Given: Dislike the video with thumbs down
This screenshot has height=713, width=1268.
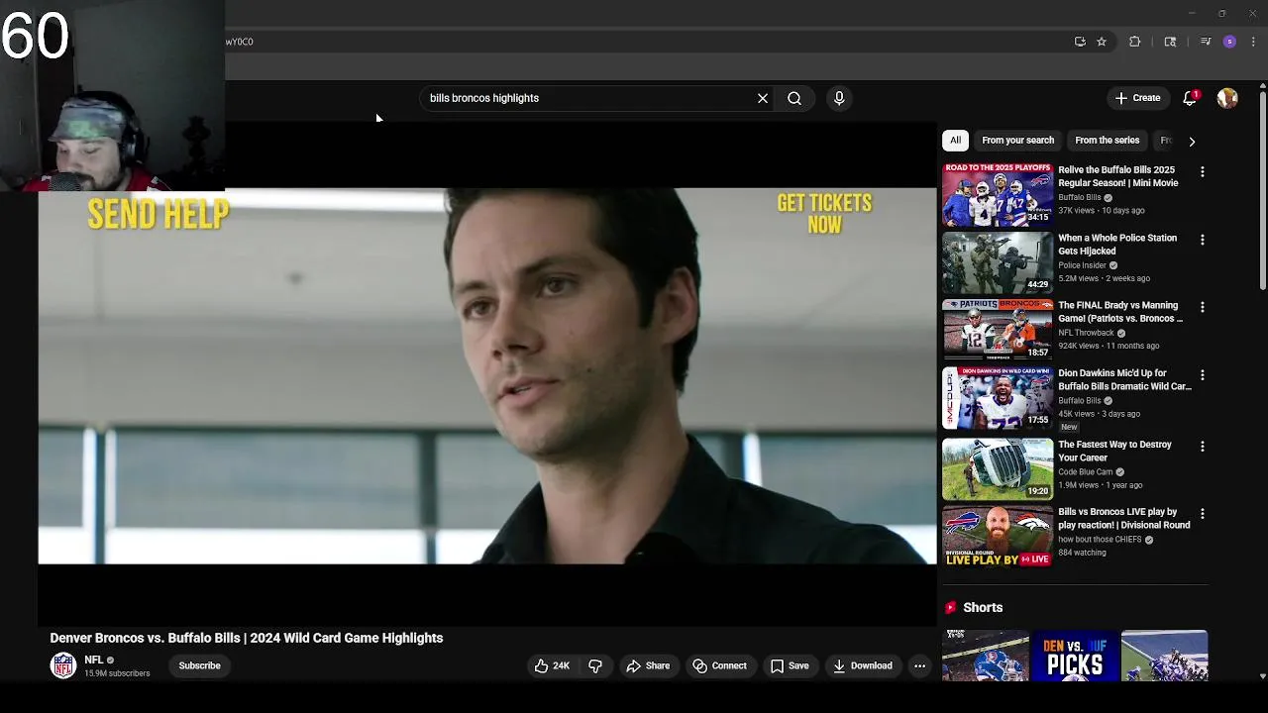Looking at the screenshot, I should point(595,665).
